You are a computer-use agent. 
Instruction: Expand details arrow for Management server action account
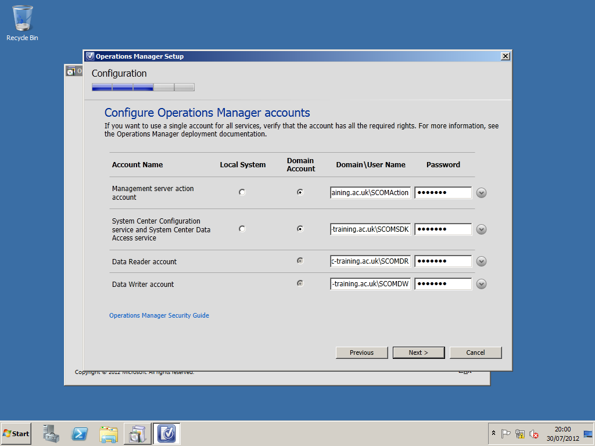tap(482, 193)
